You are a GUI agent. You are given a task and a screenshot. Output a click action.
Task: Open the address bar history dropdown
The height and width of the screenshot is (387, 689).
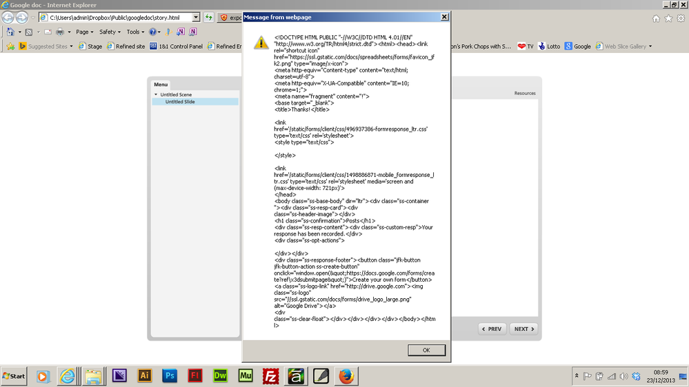tap(196, 17)
